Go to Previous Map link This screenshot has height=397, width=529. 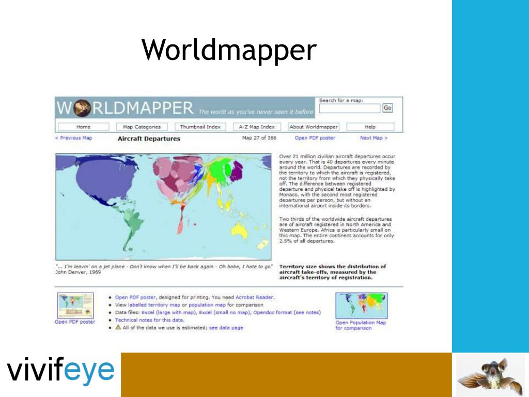(73, 138)
